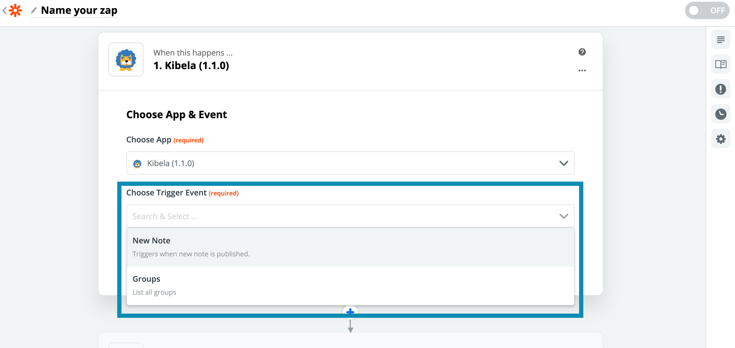Show the exclamation alerts sidebar icon
The width and height of the screenshot is (735, 348).
720,89
